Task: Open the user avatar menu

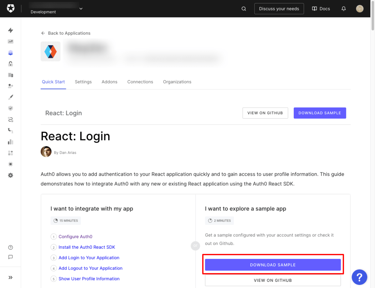Action: click(x=360, y=9)
